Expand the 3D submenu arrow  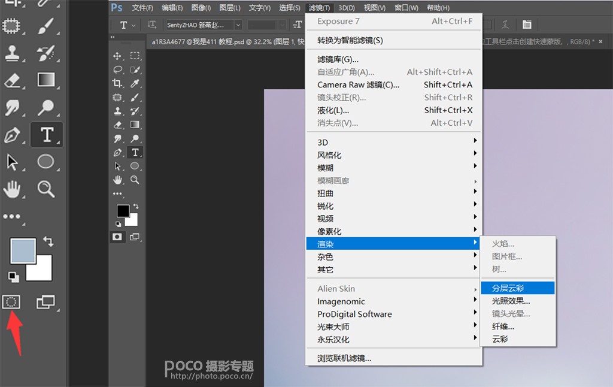tap(475, 140)
